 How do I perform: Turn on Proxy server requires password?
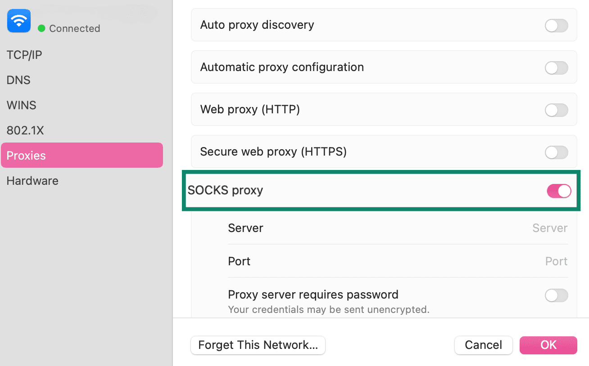pos(556,295)
